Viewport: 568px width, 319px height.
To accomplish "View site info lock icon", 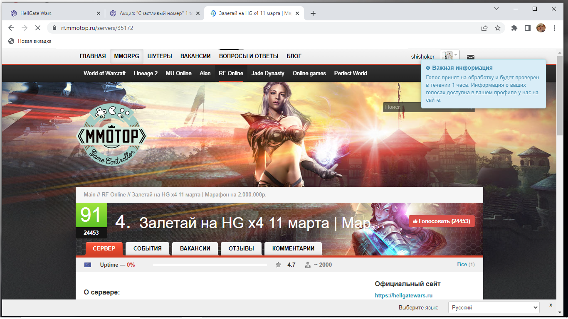I will click(54, 28).
